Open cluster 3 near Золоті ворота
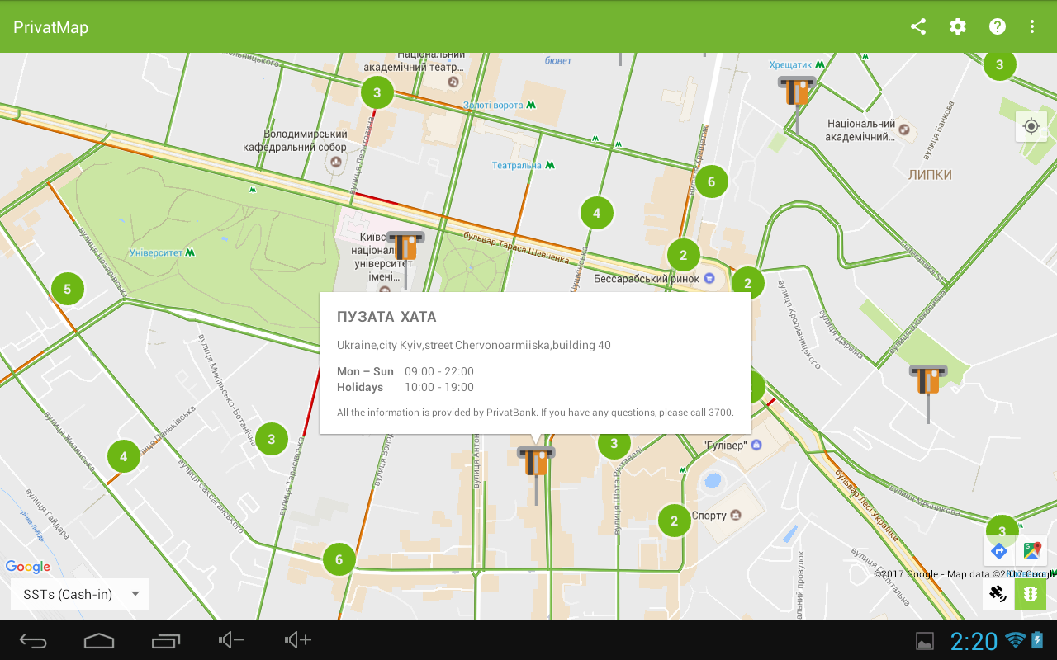Image resolution: width=1057 pixels, height=660 pixels. 377,92
